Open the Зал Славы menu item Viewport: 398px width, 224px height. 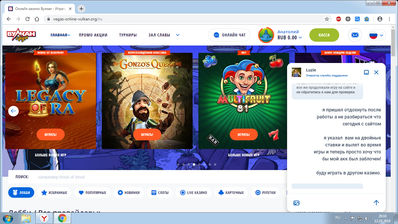pos(159,35)
